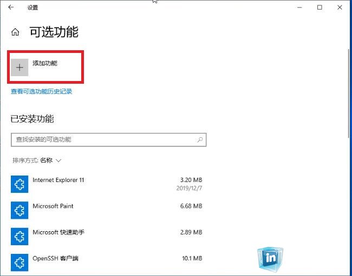Viewport: 352px width, 276px height.
Task: Select the OpenSSH 客户端 entry
Action: [x=107, y=262]
